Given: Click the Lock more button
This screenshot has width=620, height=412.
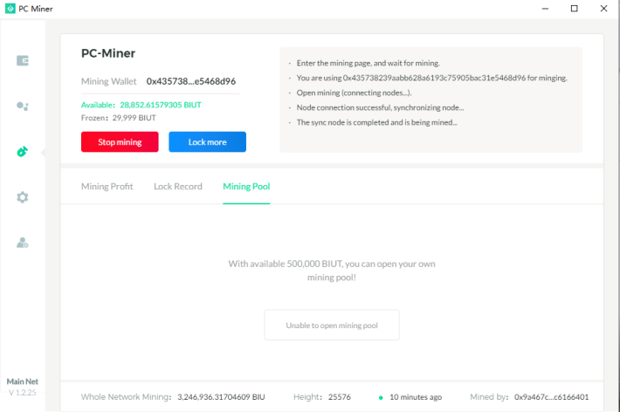Looking at the screenshot, I should 207,142.
